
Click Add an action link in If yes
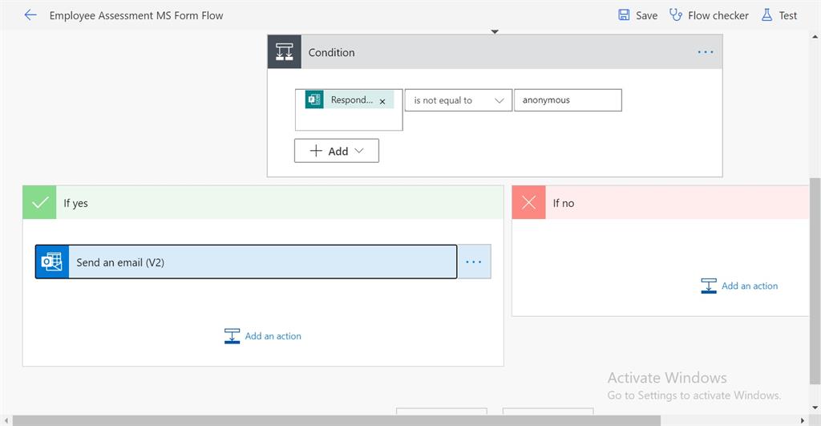click(x=273, y=336)
